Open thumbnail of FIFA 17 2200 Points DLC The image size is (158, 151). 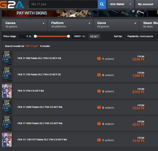pos(7,107)
